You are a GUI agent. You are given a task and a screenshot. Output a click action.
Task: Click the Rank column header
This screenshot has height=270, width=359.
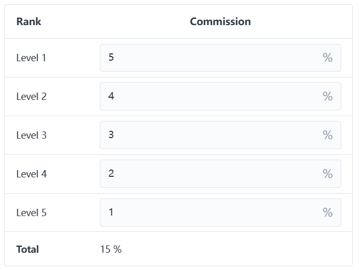[x=29, y=21]
